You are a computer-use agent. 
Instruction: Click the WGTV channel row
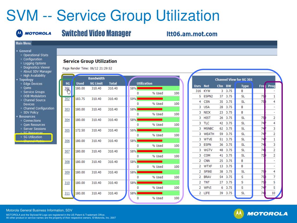tap(233, 150)
